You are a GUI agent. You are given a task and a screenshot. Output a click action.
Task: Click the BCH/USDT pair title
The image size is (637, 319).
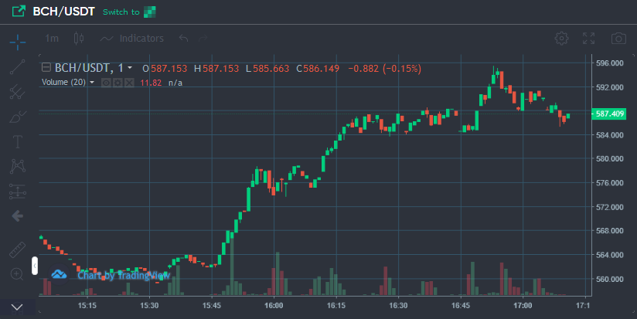[64, 12]
